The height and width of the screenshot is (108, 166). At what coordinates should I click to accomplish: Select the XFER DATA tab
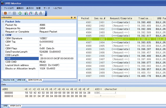16,106
